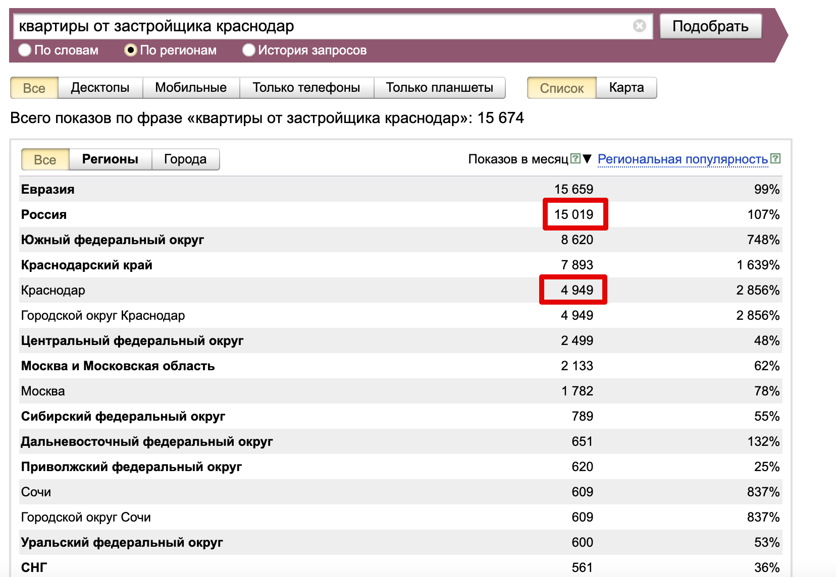Switch to the Только телефоны tab
The image size is (836, 577).
(x=306, y=88)
